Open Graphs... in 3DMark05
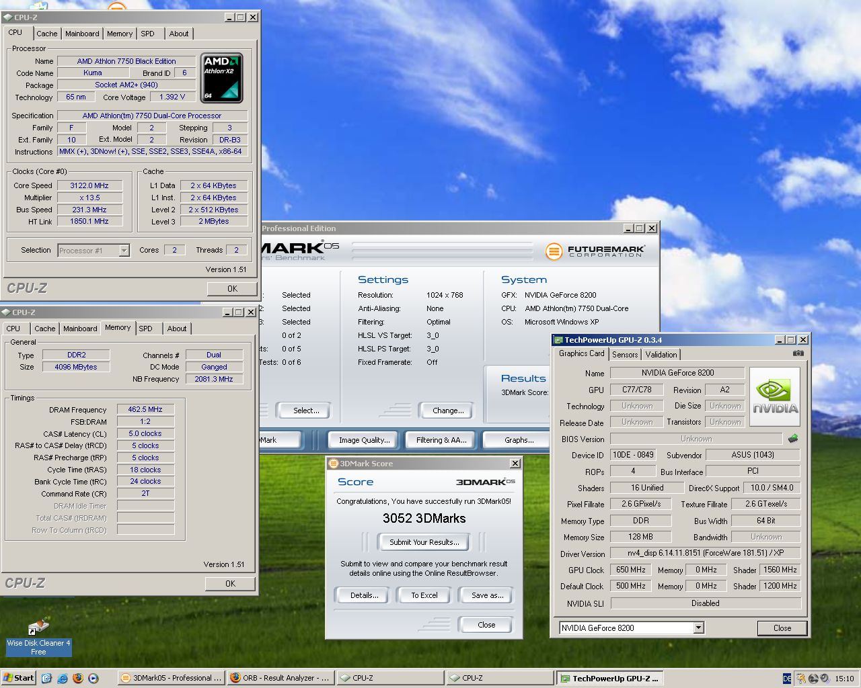The image size is (861, 688). [519, 440]
